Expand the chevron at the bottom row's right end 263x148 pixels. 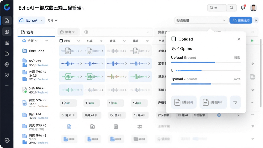pos(253,139)
